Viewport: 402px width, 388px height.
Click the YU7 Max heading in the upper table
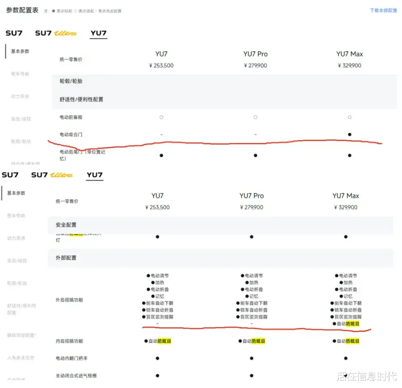tap(350, 54)
